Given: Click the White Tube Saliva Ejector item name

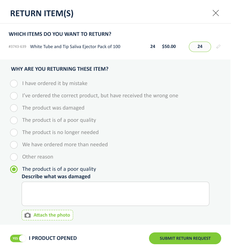Looking at the screenshot, I should click(75, 47).
